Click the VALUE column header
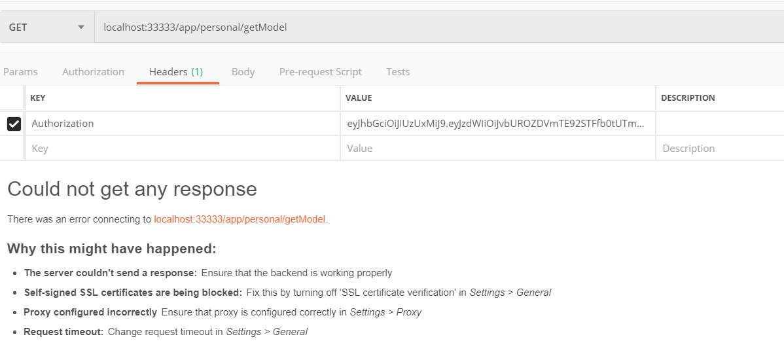The width and height of the screenshot is (784, 358). [359, 98]
